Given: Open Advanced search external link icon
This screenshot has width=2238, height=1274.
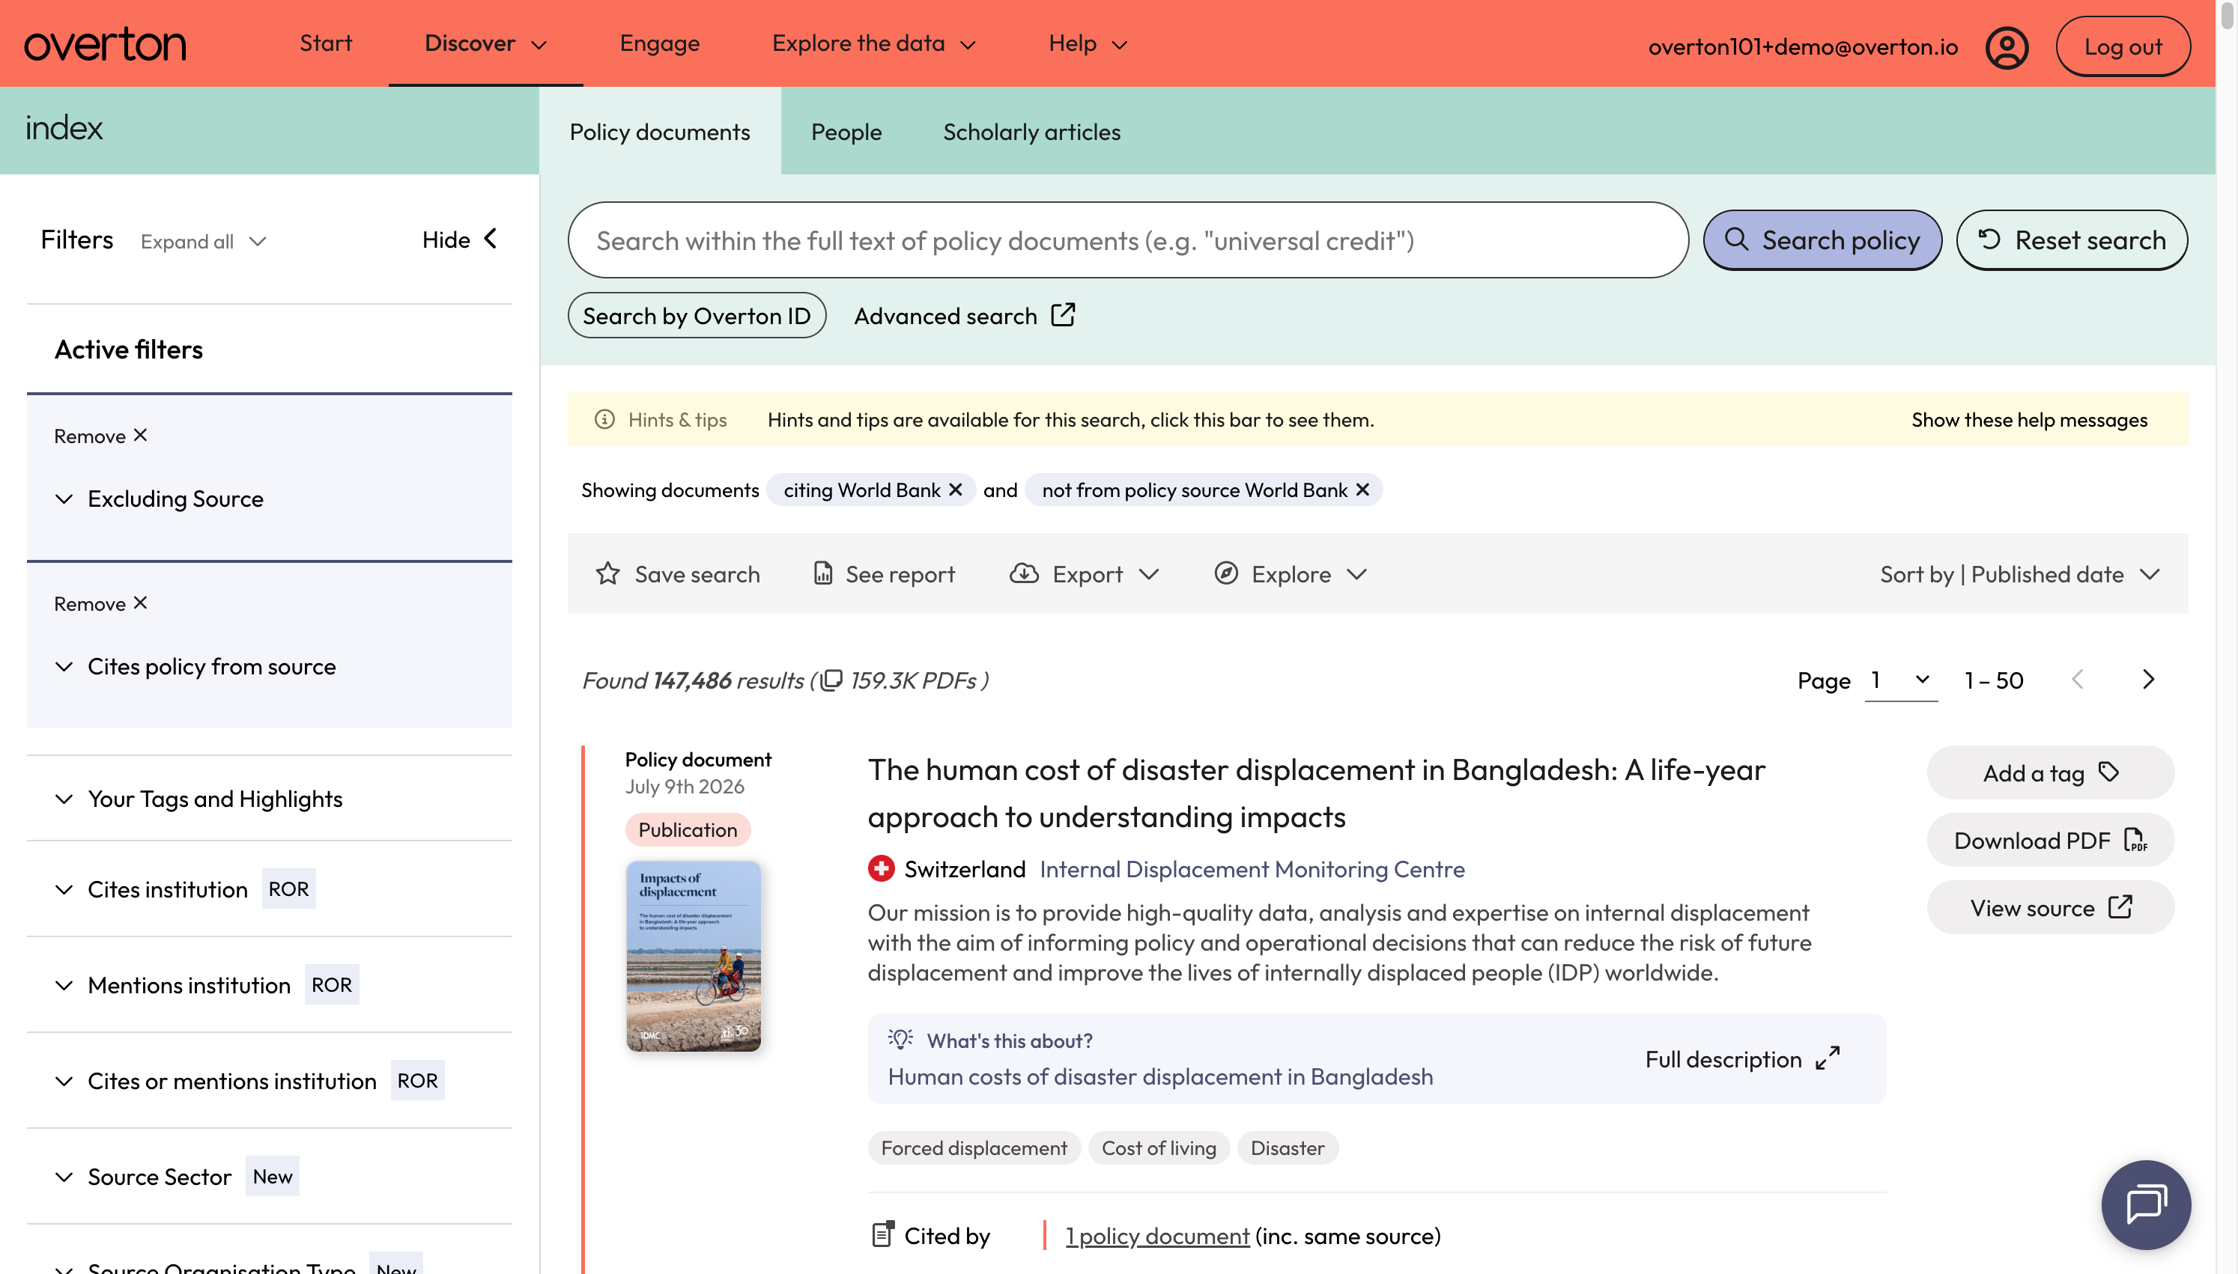Looking at the screenshot, I should [1063, 315].
